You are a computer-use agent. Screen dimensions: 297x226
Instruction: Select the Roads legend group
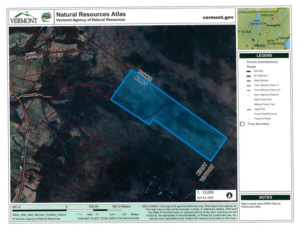pyautogui.click(x=251, y=67)
